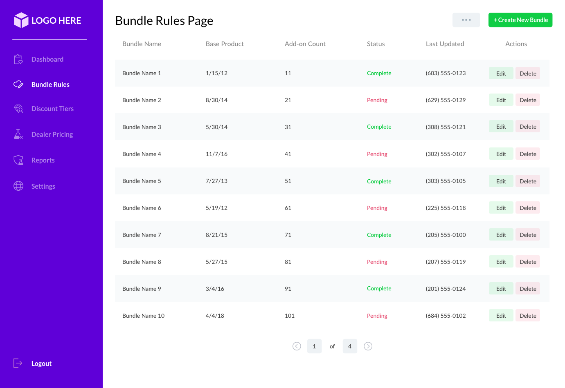
Task: Delete Bundle Name 10
Action: pos(528,316)
